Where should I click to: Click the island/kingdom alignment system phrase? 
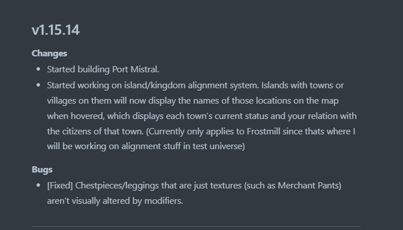191,85
